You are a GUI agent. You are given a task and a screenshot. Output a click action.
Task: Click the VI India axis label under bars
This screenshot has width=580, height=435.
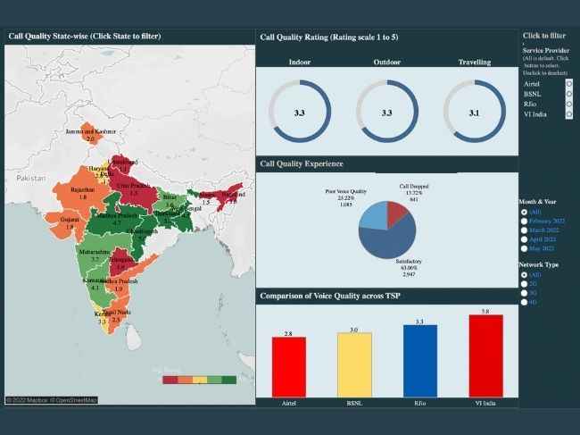(x=485, y=403)
